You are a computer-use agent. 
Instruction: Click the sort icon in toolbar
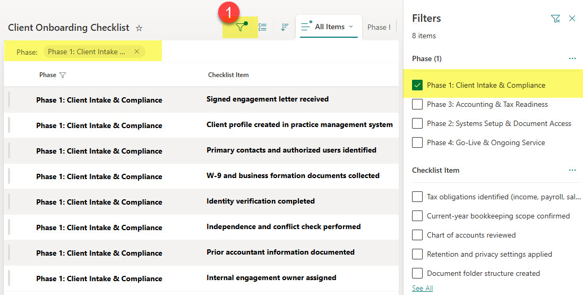pyautogui.click(x=285, y=27)
